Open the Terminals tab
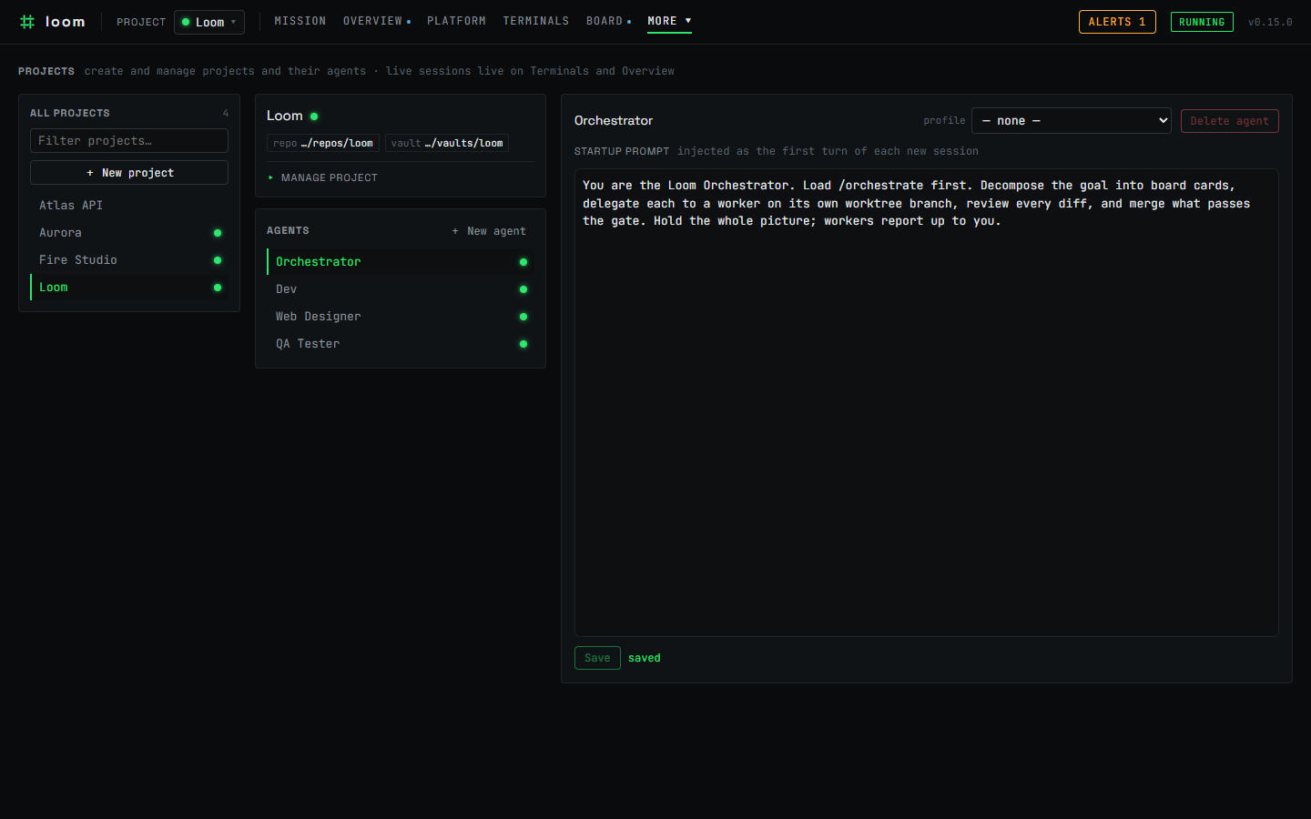Screen dimensions: 1311x819 [535, 21]
